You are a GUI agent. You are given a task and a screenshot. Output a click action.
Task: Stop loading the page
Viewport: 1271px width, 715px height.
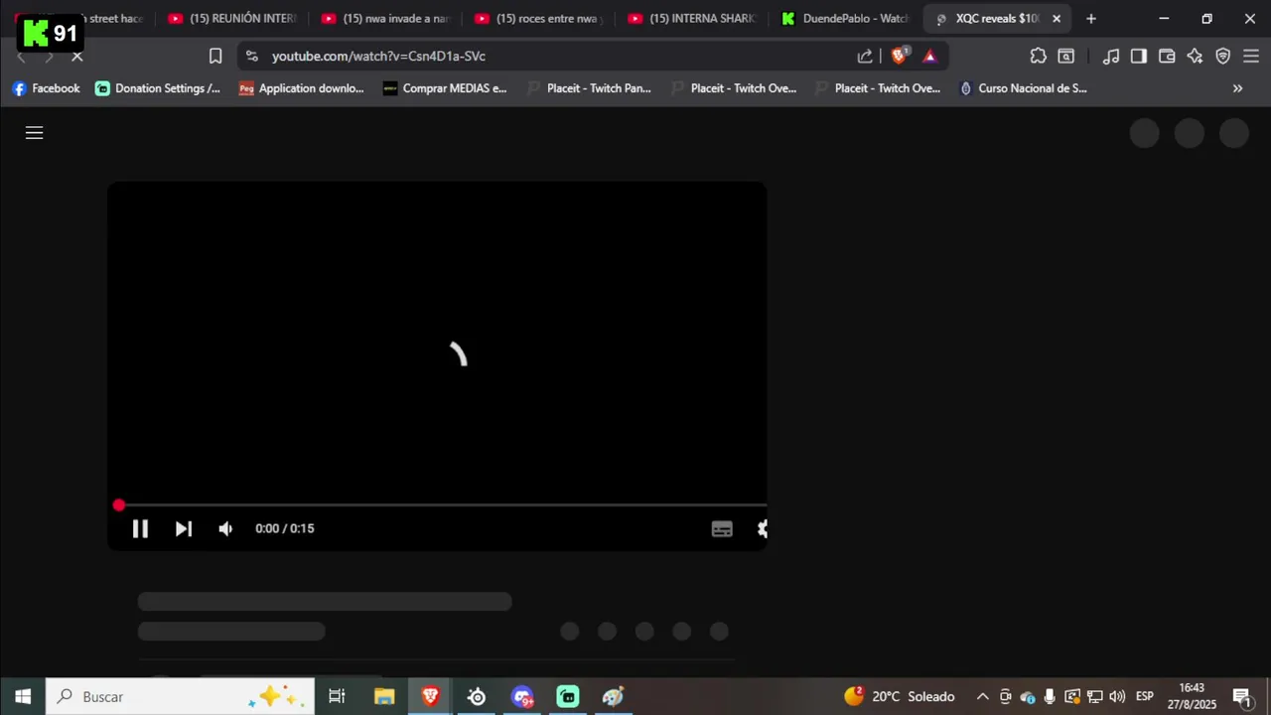coord(76,57)
